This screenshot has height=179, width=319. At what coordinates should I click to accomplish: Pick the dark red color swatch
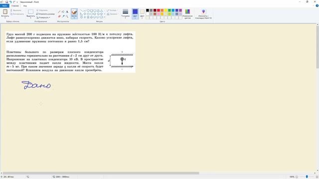155,10
